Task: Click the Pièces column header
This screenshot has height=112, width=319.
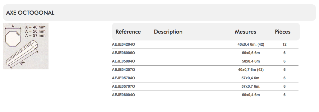Action: click(283, 32)
